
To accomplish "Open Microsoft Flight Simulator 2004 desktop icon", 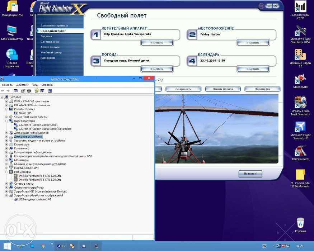I will tap(300, 34).
